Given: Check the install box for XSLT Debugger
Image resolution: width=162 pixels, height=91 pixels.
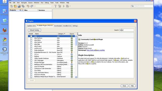Looking at the screenshot, I should coord(31,60).
